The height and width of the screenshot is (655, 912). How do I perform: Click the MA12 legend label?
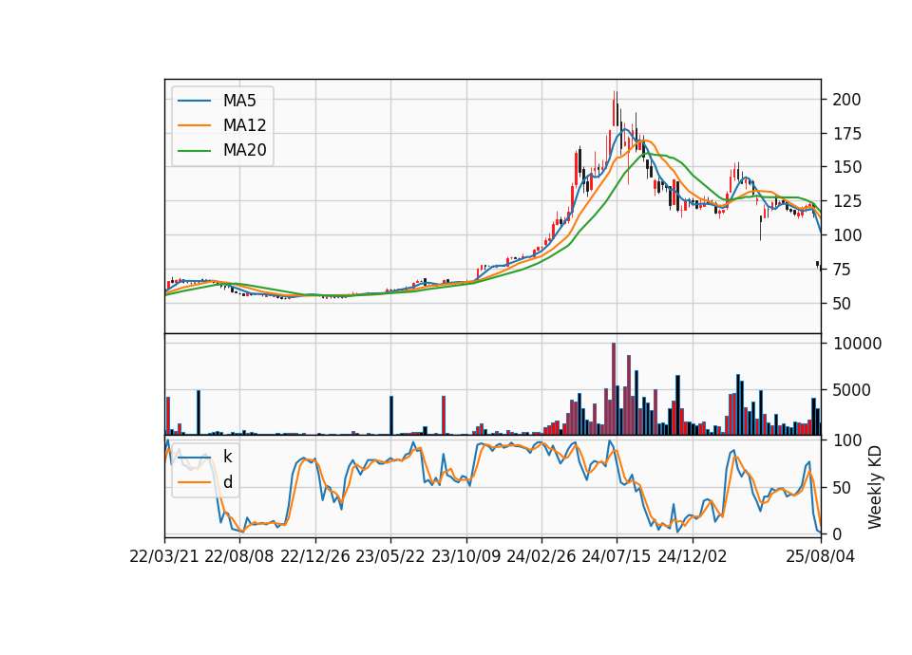coord(244,125)
